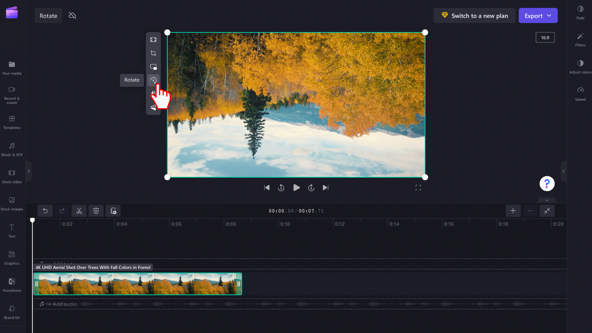
Task: Open the picture-in-picture tool
Action: pyautogui.click(x=153, y=67)
